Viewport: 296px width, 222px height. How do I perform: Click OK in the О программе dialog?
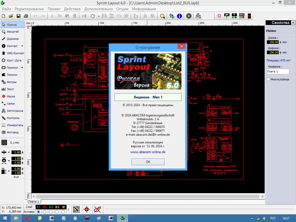point(148,162)
